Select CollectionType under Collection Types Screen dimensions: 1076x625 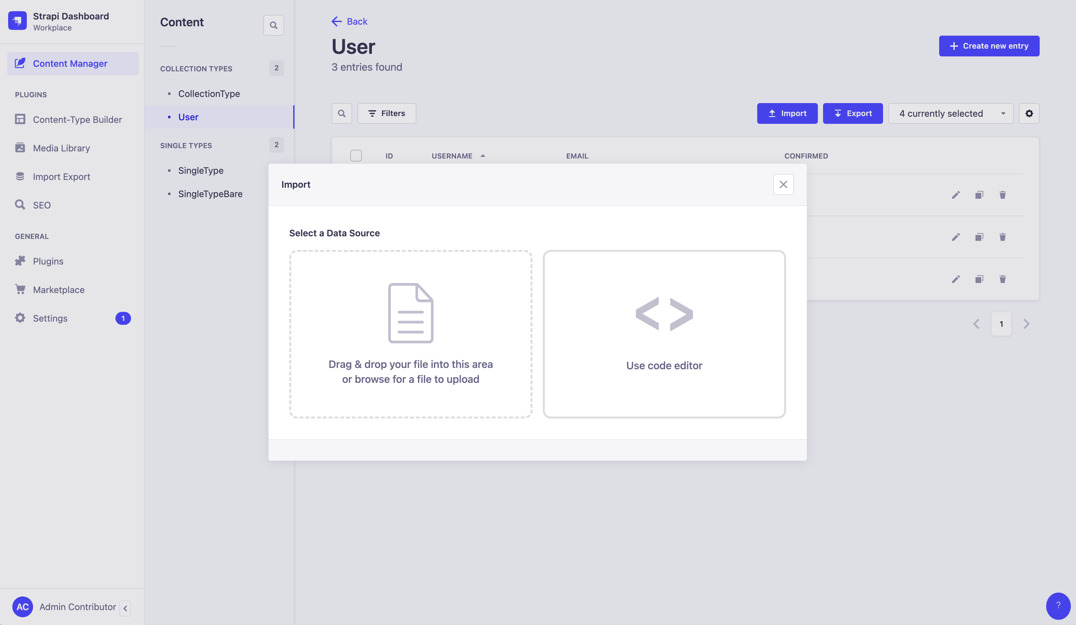(209, 93)
